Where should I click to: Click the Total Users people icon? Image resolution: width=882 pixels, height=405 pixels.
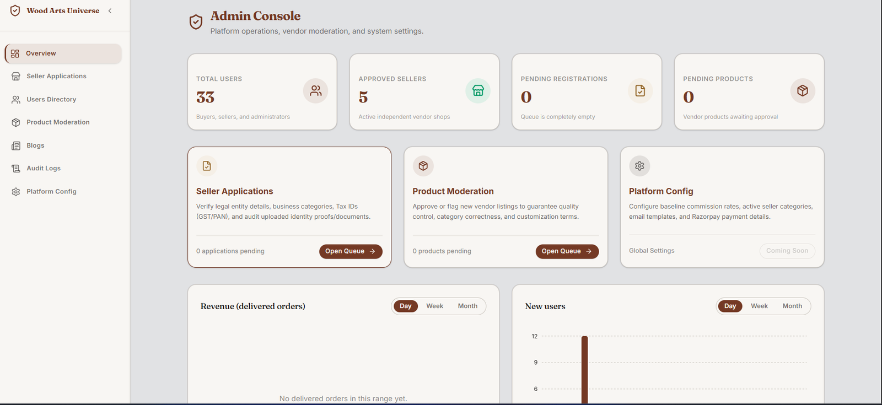[x=315, y=91]
